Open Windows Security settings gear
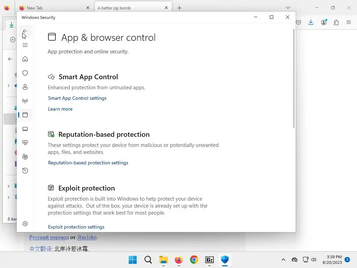Screen dimensions: 357x268 tap(25, 224)
